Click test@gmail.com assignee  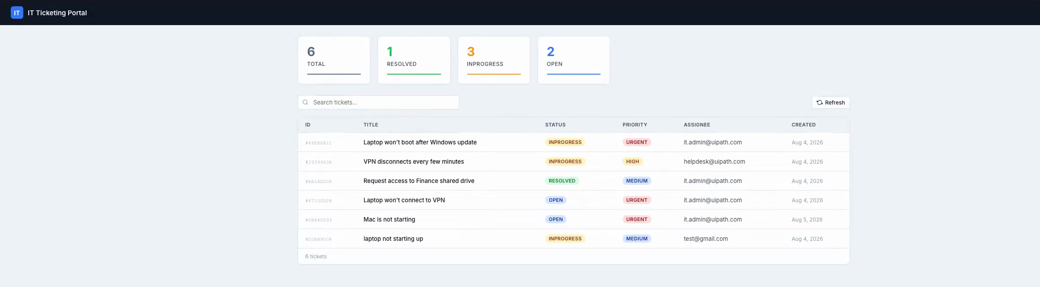(706, 239)
